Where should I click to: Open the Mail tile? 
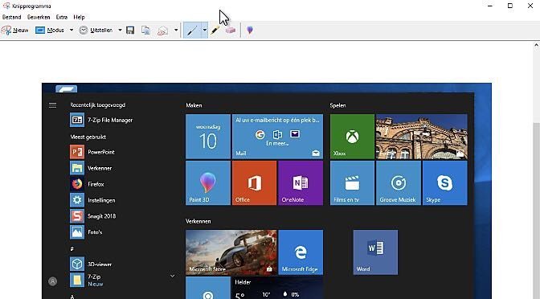coord(277,137)
